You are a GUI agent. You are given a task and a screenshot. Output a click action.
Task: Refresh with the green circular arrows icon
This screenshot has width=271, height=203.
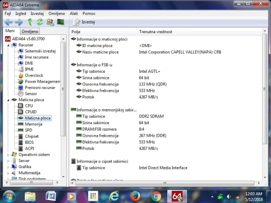pyautogui.click(x=40, y=22)
